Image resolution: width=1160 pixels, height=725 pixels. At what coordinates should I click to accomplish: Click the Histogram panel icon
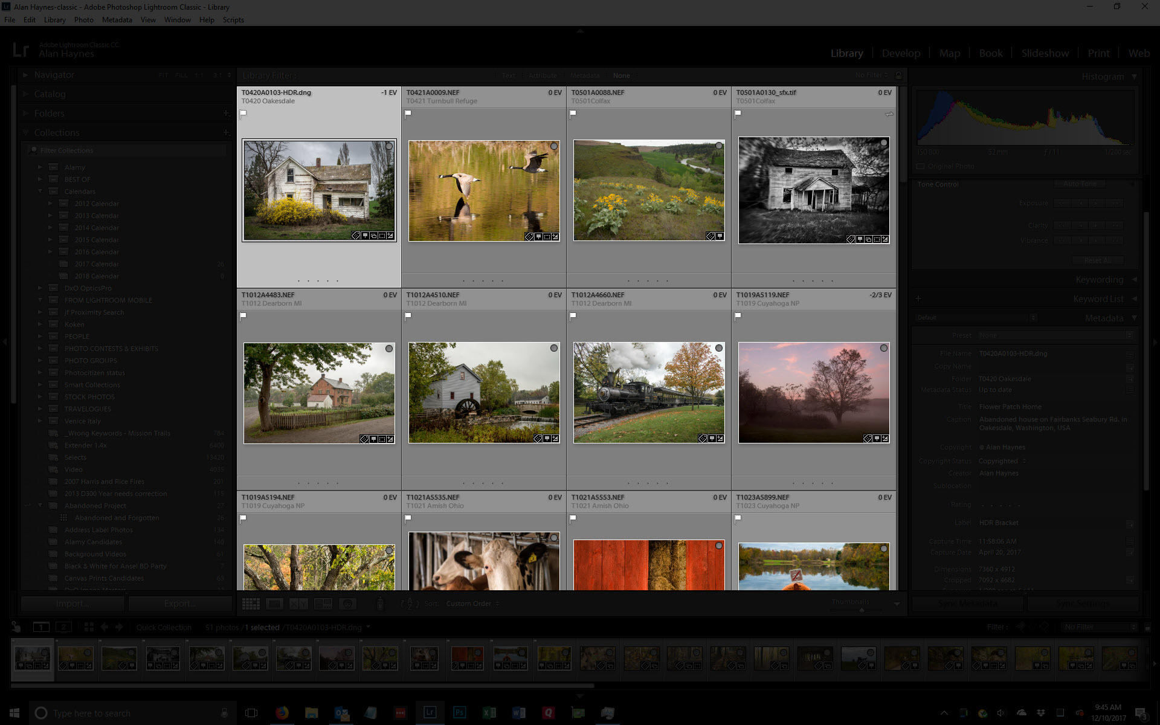tap(1133, 75)
